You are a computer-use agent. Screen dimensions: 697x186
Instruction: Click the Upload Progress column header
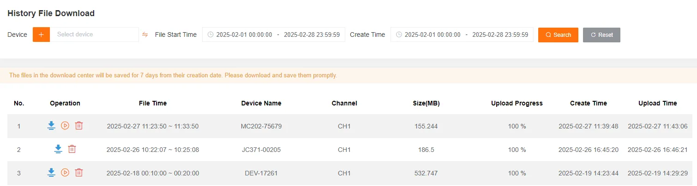[x=517, y=103]
